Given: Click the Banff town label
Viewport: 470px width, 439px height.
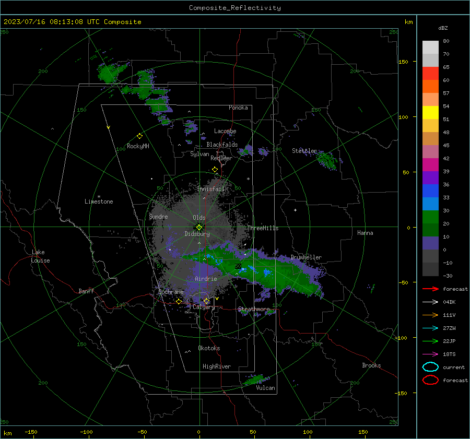Looking at the screenshot, I should [86, 291].
